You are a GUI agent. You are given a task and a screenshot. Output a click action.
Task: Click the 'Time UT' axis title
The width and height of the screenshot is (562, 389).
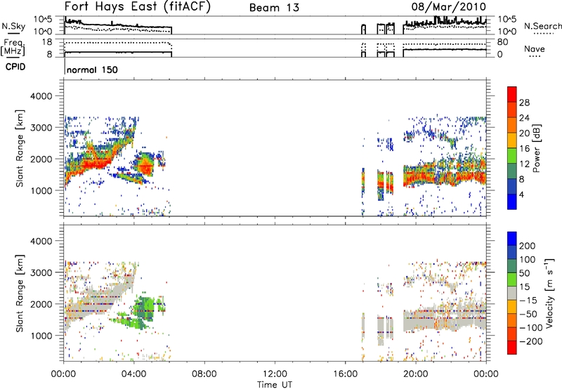[275, 385]
